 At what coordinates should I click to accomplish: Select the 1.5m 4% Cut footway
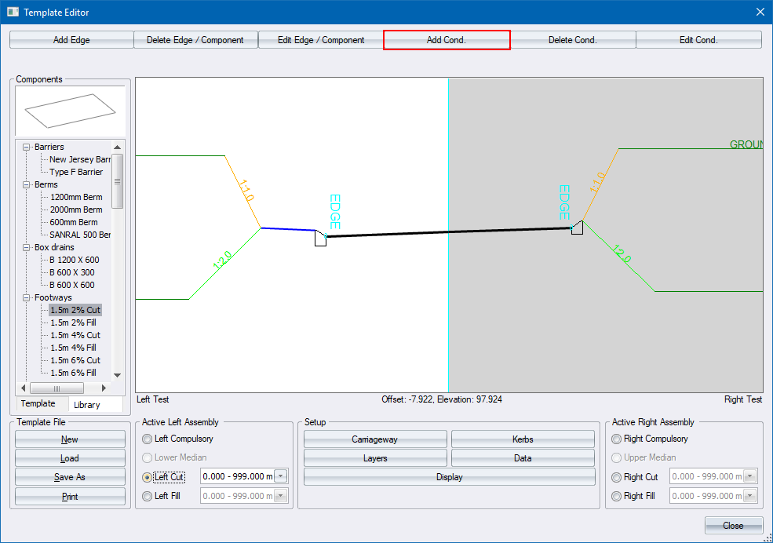[75, 335]
